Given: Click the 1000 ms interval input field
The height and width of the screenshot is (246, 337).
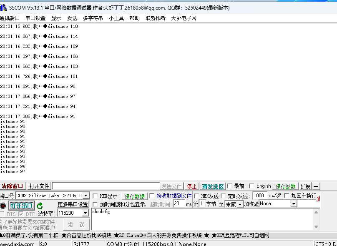Looking at the screenshot, I should pos(259,196).
